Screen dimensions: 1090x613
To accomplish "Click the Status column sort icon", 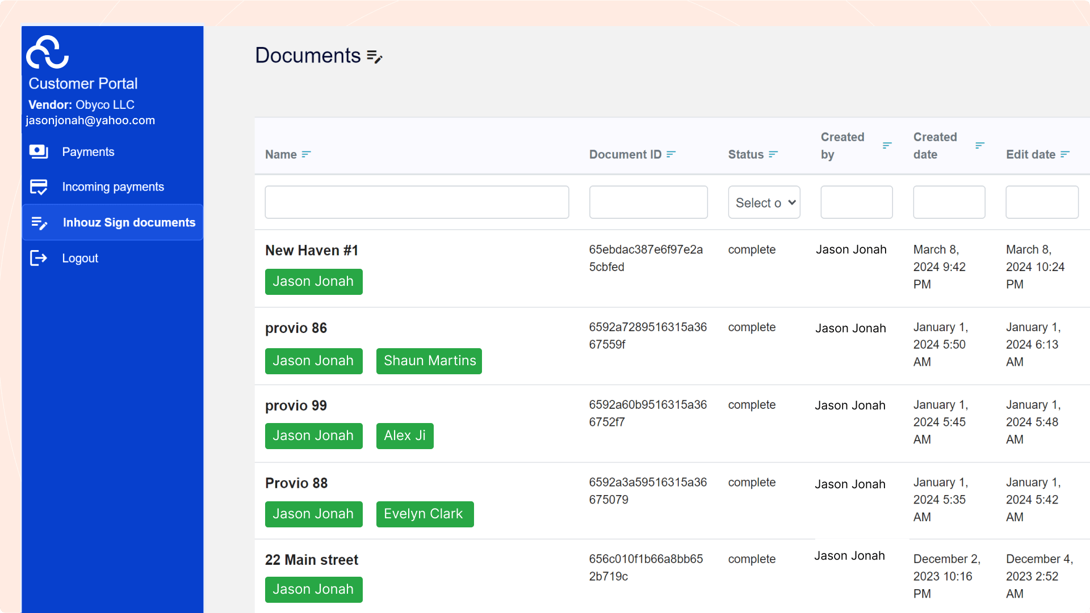I will [x=773, y=154].
